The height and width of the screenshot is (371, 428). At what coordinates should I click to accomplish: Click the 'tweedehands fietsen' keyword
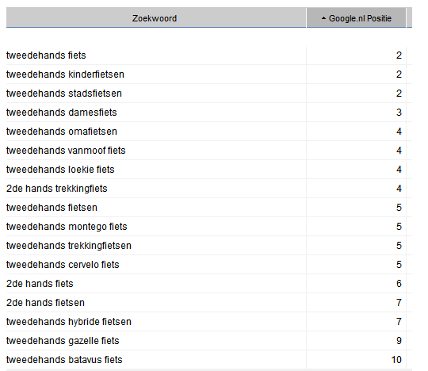point(52,208)
